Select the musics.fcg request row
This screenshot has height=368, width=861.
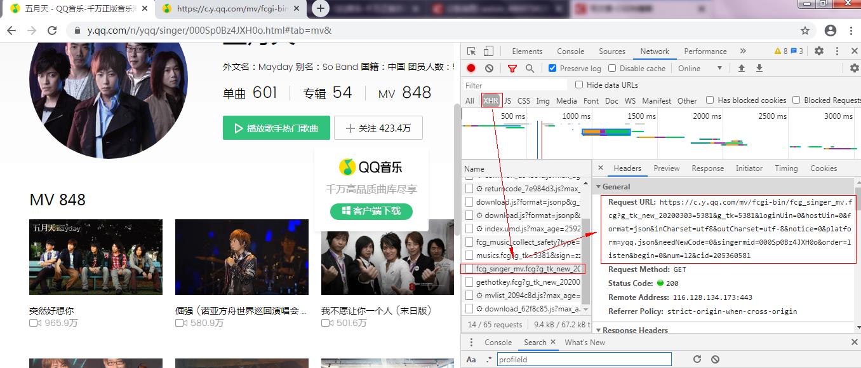tap(524, 256)
